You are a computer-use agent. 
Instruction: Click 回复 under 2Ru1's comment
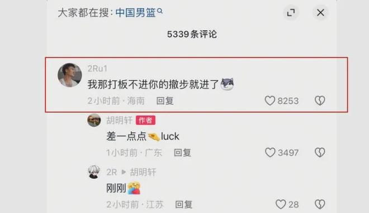tap(165, 101)
